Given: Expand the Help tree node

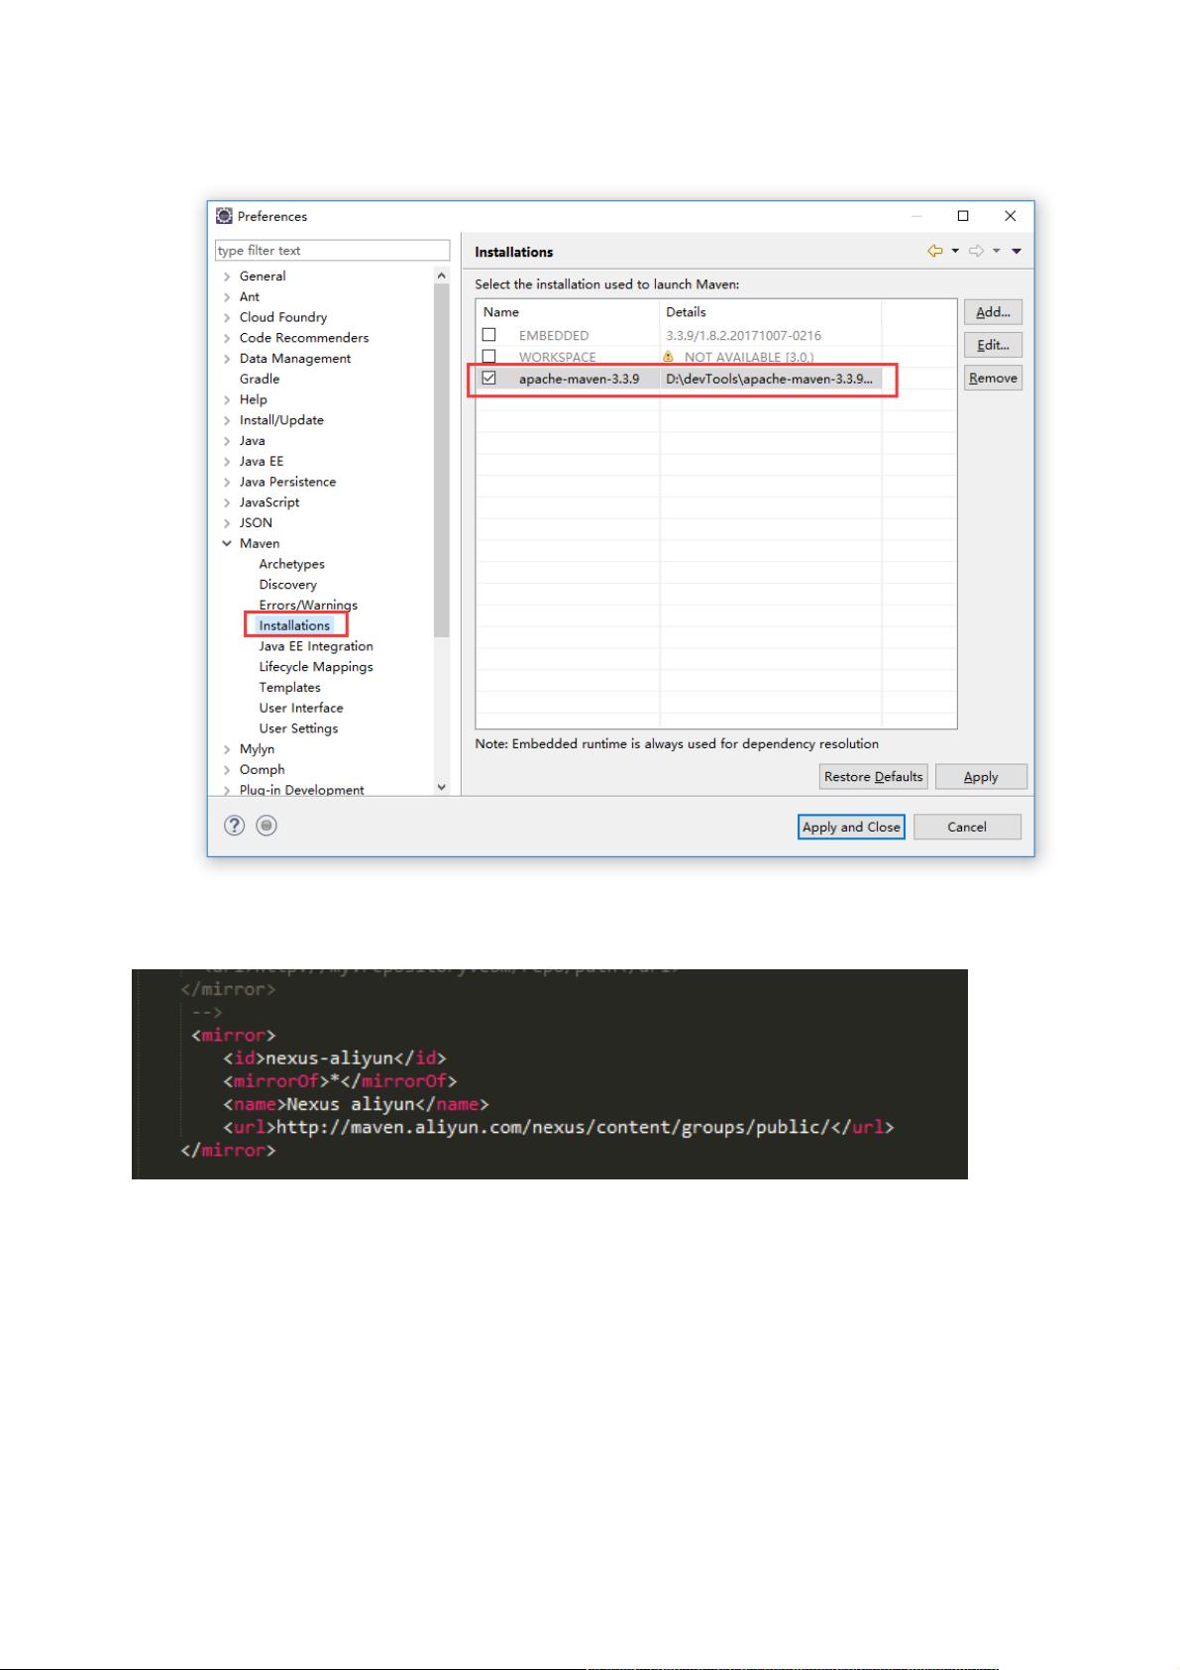Looking at the screenshot, I should (x=227, y=399).
